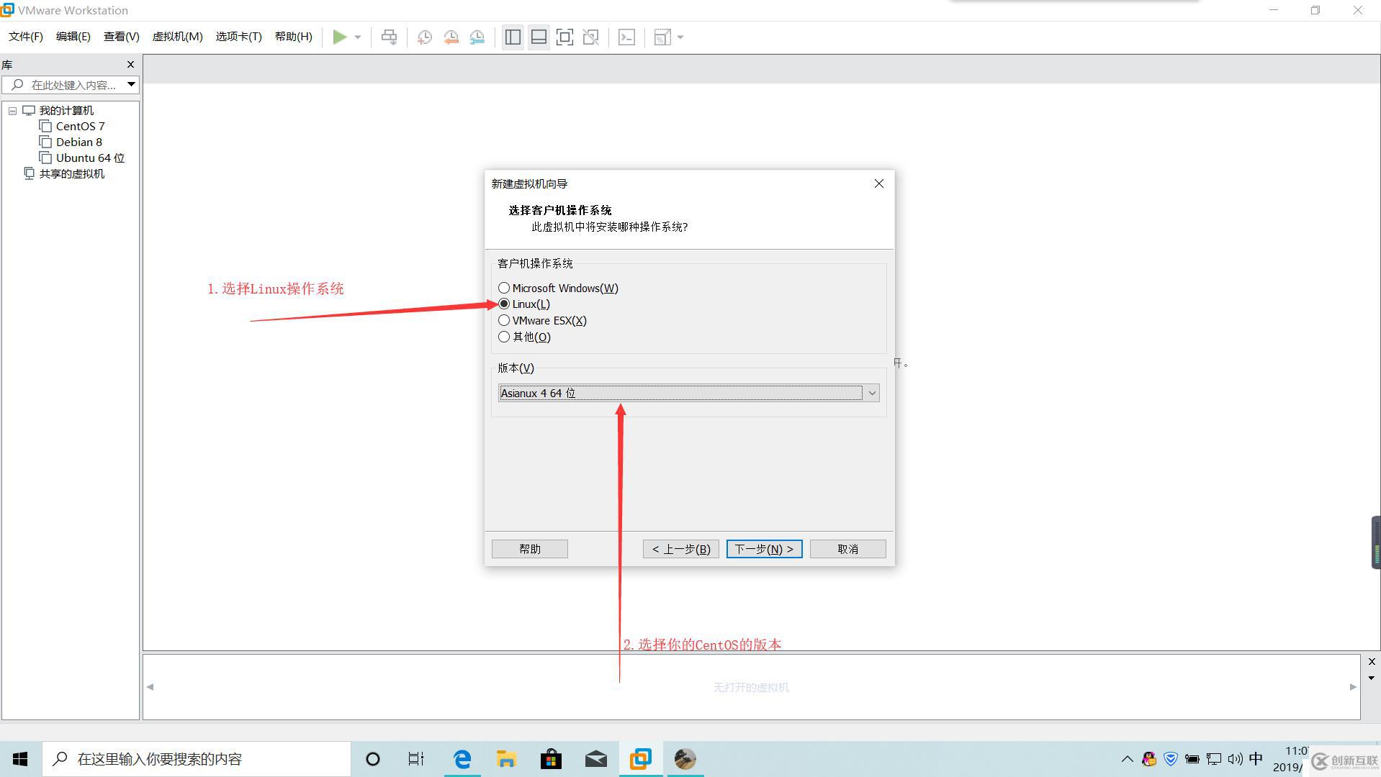Screen dimensions: 1381x777
Task: Click the network tray icon
Action: [x=1214, y=759]
